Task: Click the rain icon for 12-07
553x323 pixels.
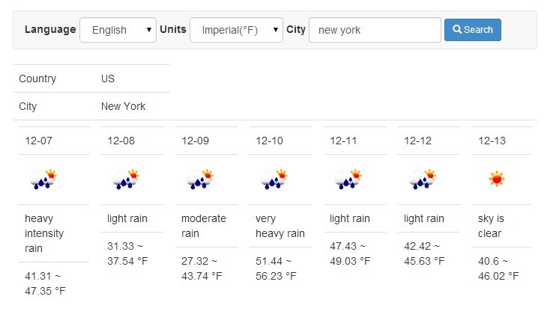Action: pos(43,179)
